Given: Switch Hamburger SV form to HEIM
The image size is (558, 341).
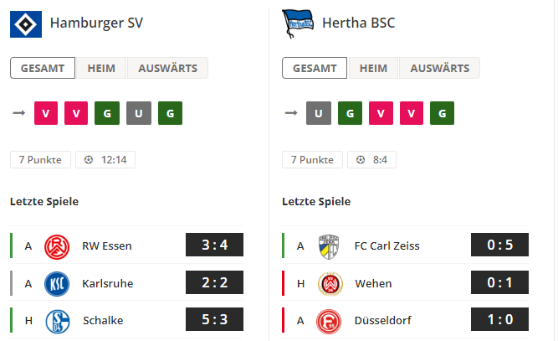Looking at the screenshot, I should point(101,68).
